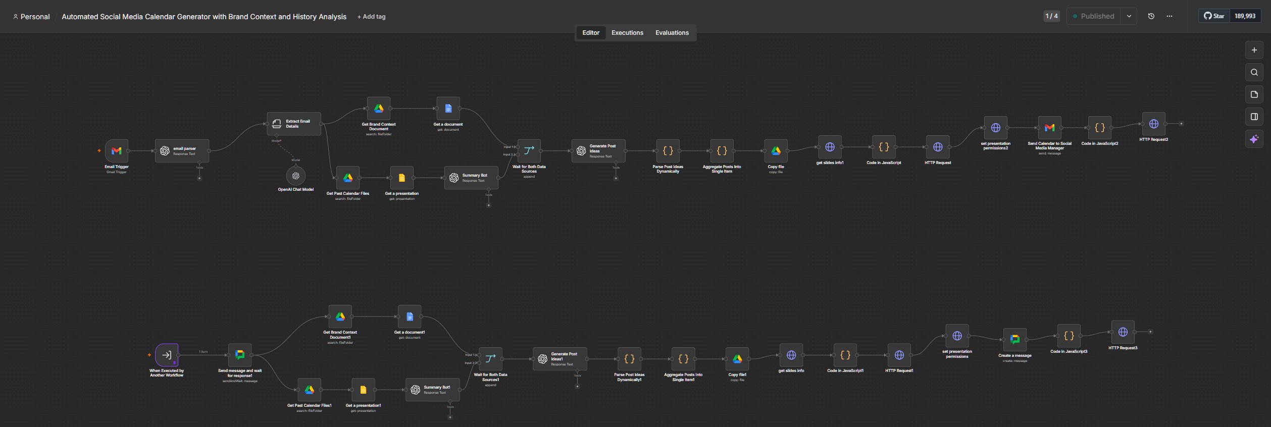Select the Code in JavaScript2 node
The height and width of the screenshot is (427, 1271).
1100,128
